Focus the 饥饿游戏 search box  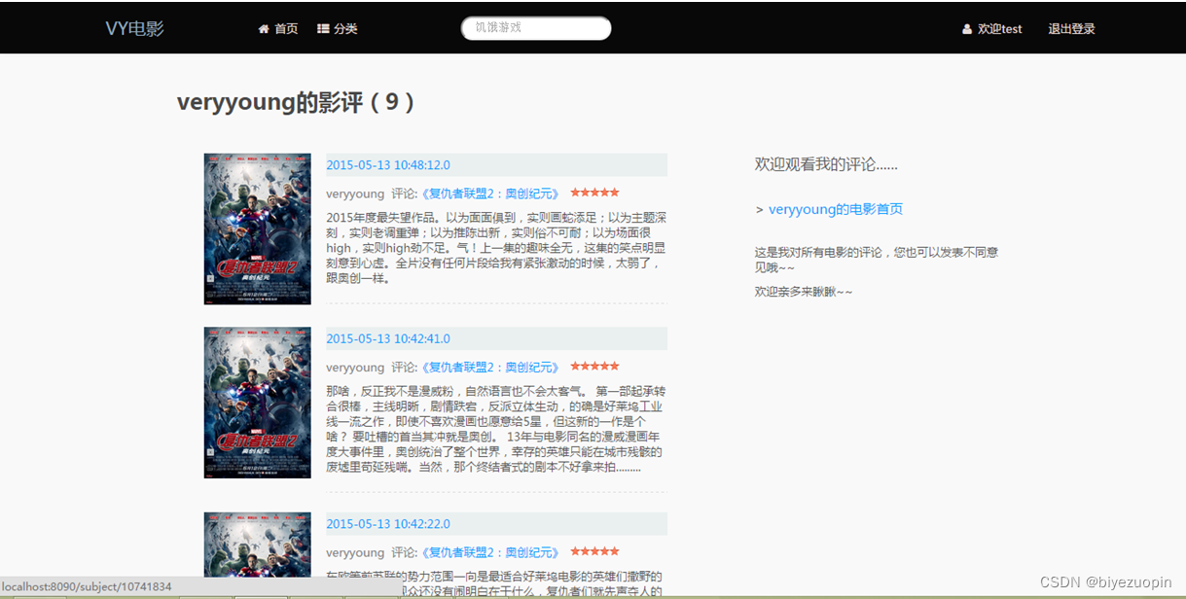536,28
